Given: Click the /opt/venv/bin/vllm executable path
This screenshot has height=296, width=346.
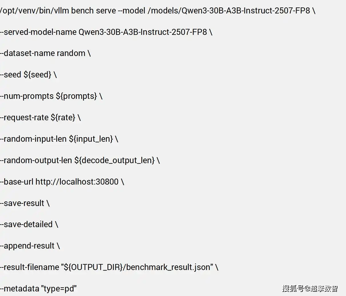Looking at the screenshot, I should (x=34, y=11).
